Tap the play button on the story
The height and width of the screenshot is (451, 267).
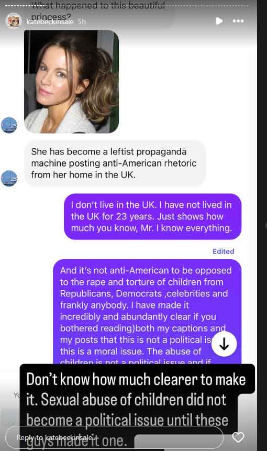pyautogui.click(x=219, y=21)
